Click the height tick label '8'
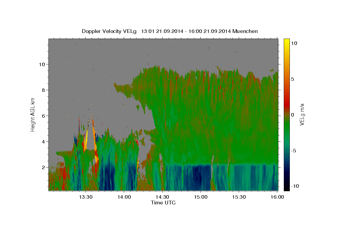 [x=44, y=90]
